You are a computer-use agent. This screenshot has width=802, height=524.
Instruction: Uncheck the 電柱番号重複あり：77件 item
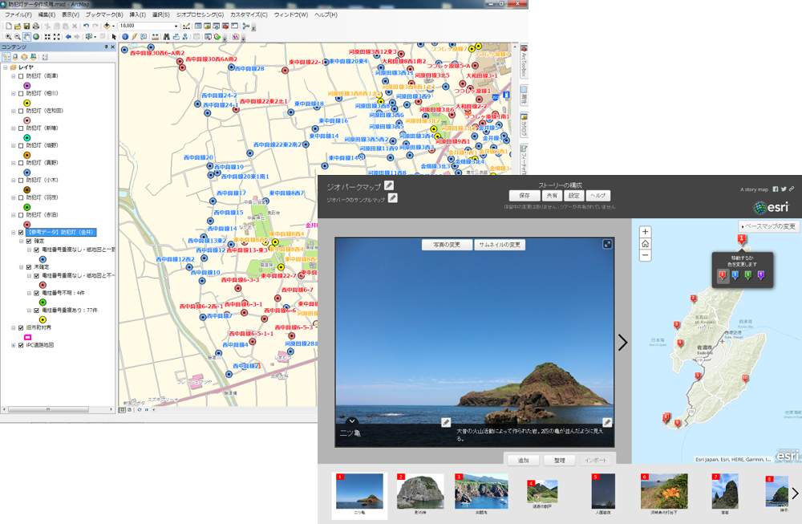(34, 310)
